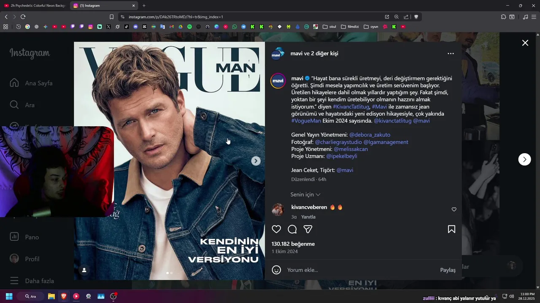Click the 1 Ekim 2024 post date

pos(285,251)
